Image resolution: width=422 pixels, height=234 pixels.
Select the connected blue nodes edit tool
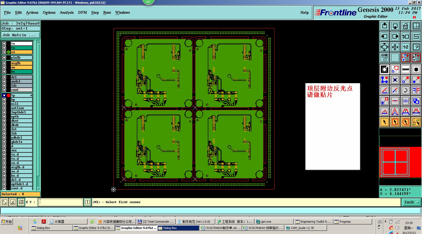coord(385,80)
